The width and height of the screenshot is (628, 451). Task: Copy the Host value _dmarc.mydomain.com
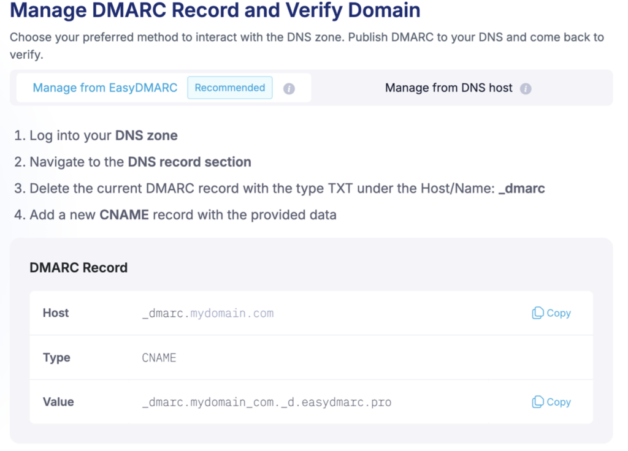pos(550,313)
